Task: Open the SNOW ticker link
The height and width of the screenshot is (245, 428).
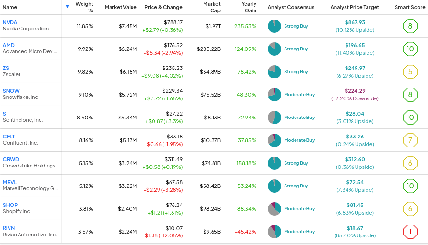Action: [11, 91]
